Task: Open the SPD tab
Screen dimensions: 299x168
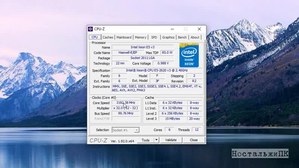Action: point(154,37)
